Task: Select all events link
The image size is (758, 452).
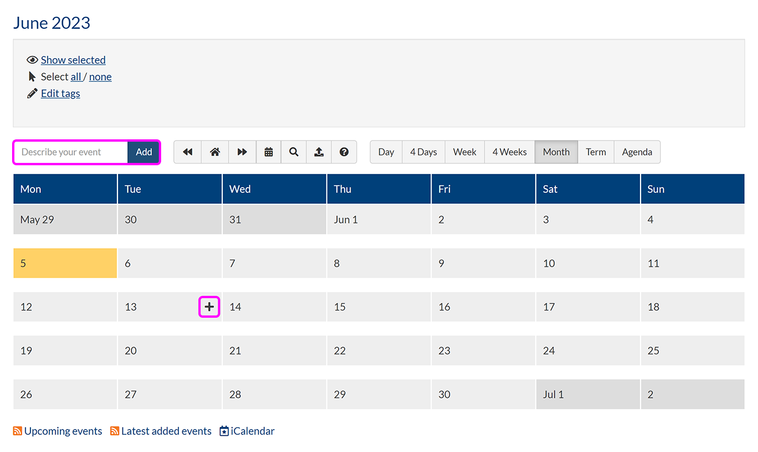Action: coord(76,77)
